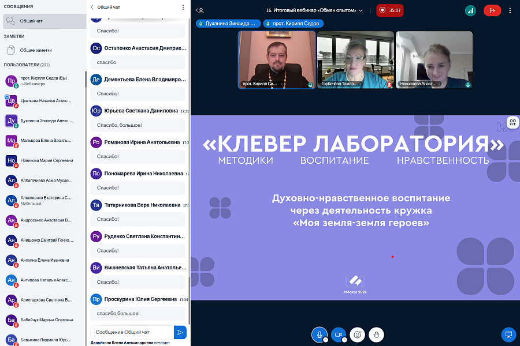Open camera settings chevron under webcam button
Image resolution: width=520 pixels, height=346 pixels.
(344, 340)
